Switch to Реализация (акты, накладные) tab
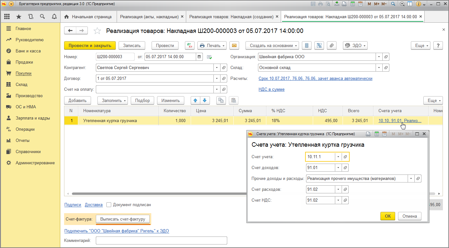Screen dimensions: 449x248 pos(152,17)
